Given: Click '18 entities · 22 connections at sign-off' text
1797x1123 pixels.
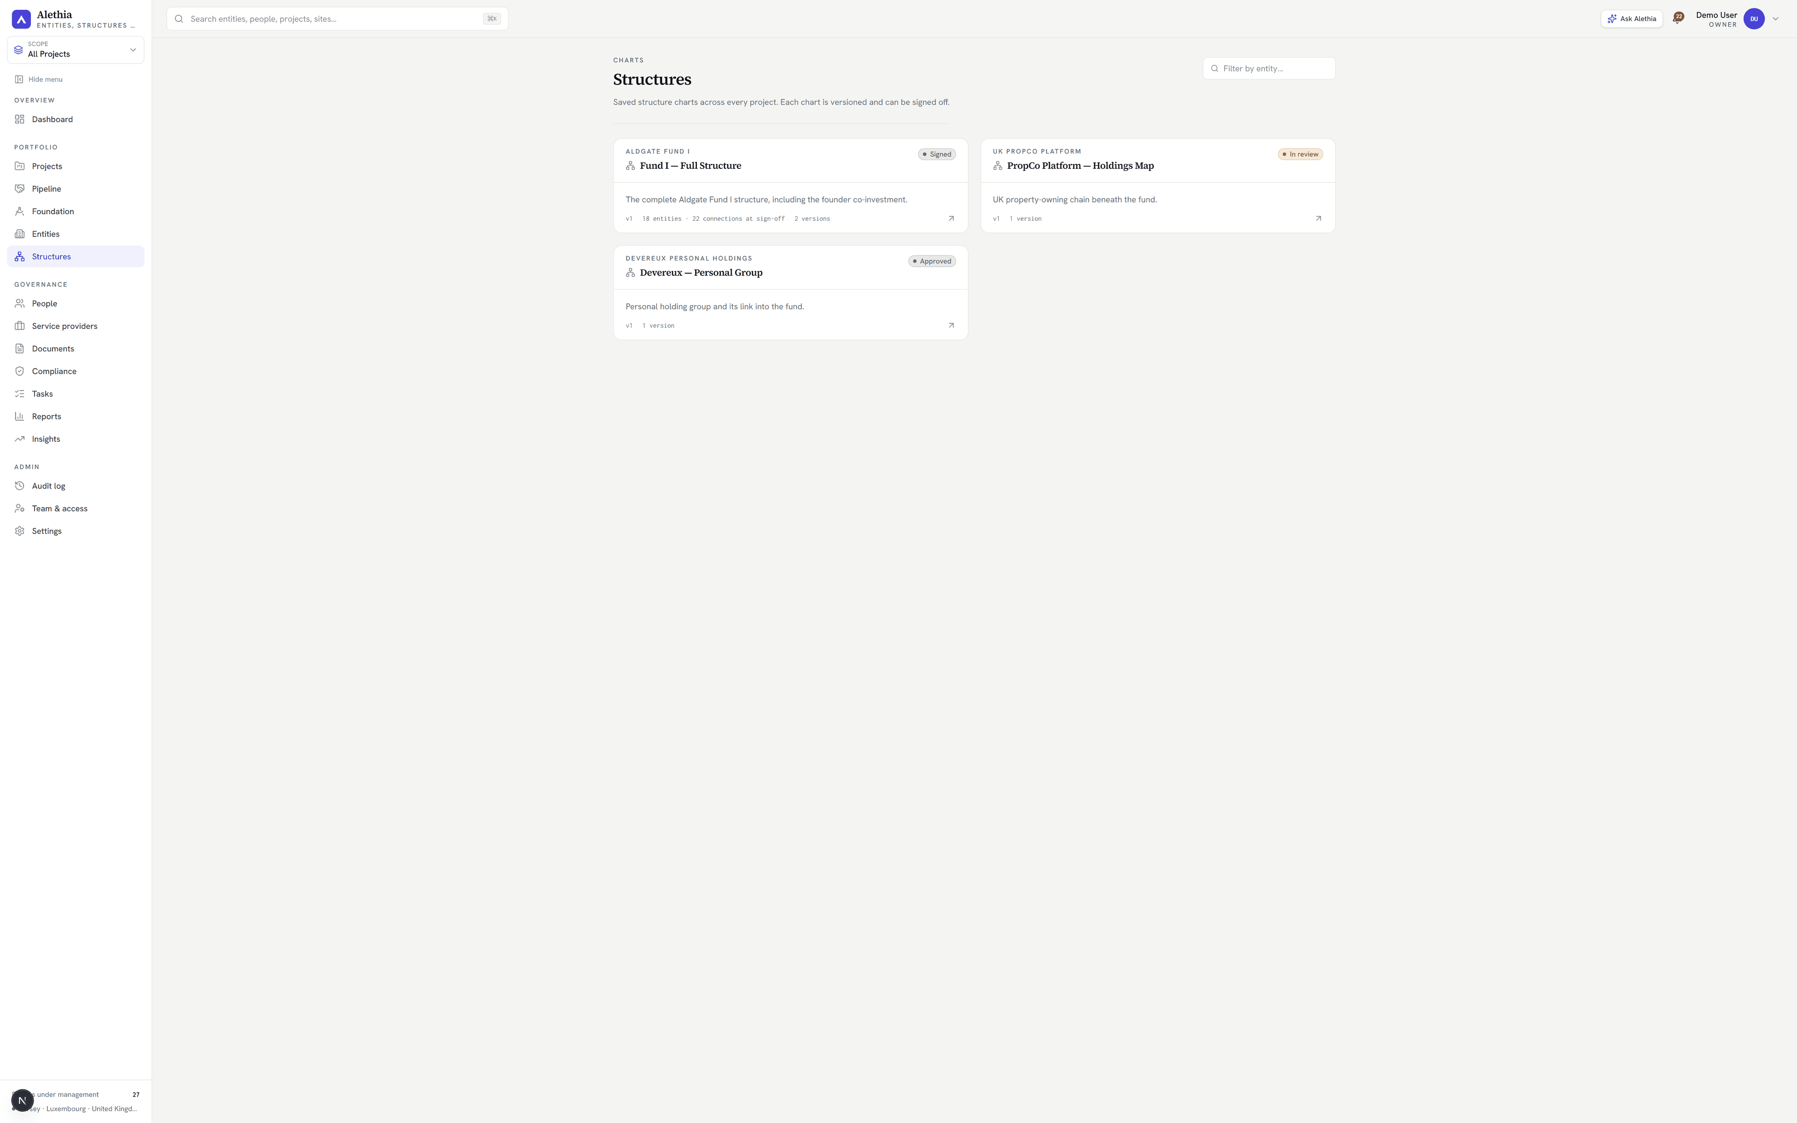Looking at the screenshot, I should (714, 219).
